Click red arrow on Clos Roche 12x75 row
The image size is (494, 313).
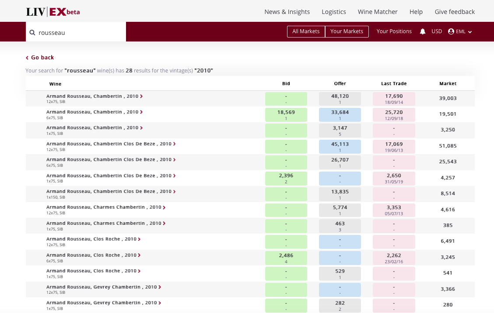click(139, 239)
